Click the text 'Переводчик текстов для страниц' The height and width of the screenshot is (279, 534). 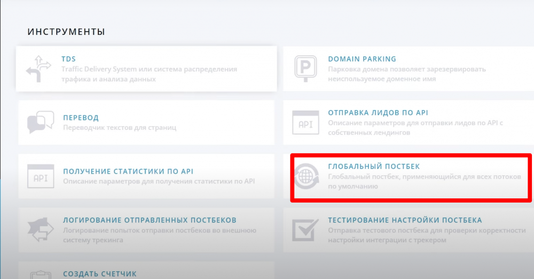click(120, 128)
